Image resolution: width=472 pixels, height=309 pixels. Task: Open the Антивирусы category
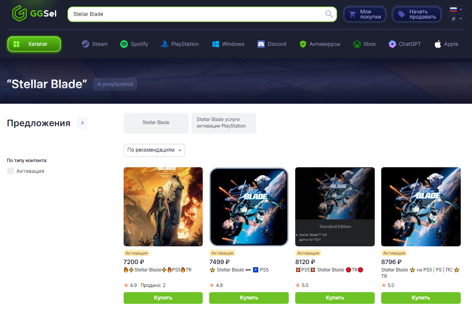coord(320,44)
